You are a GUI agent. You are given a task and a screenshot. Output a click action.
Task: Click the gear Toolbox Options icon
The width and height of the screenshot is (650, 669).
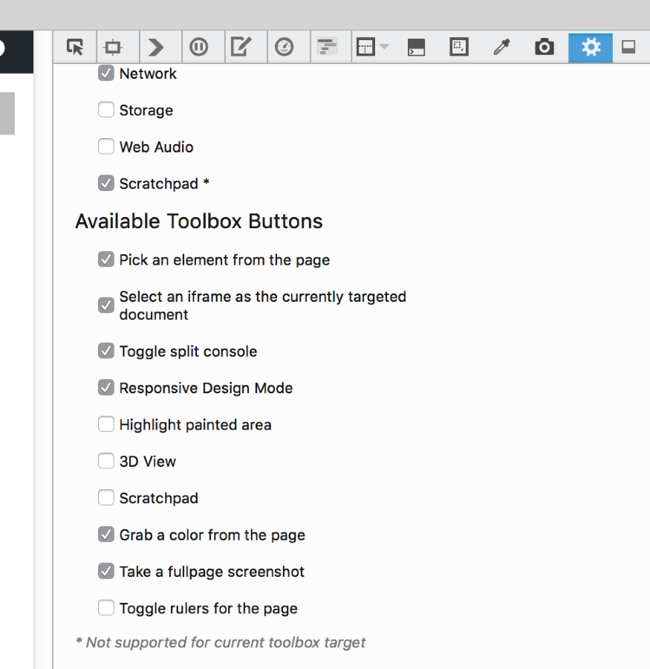click(x=591, y=48)
